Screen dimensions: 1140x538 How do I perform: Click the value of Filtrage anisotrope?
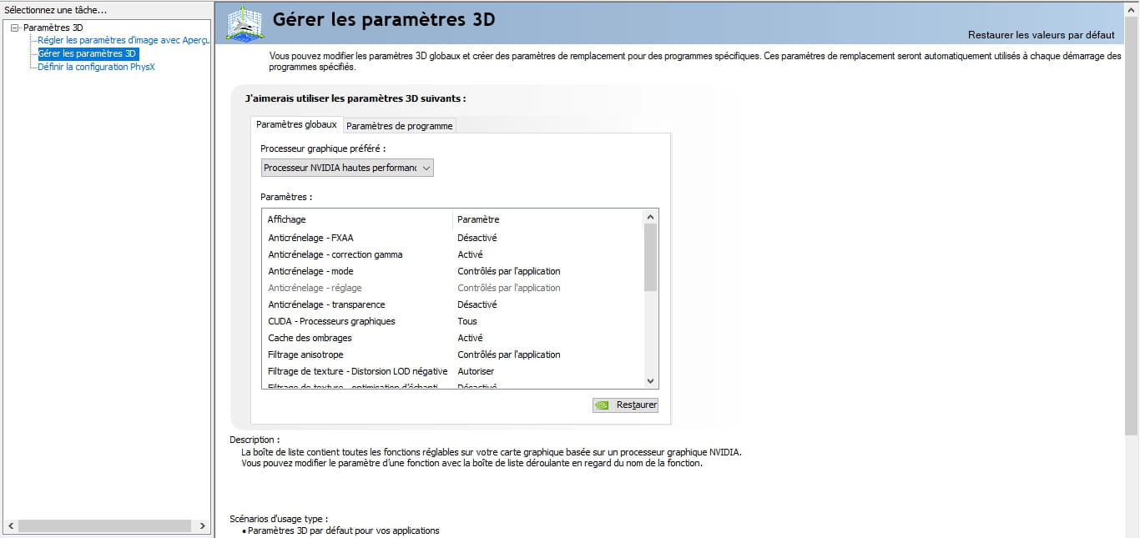pos(509,354)
